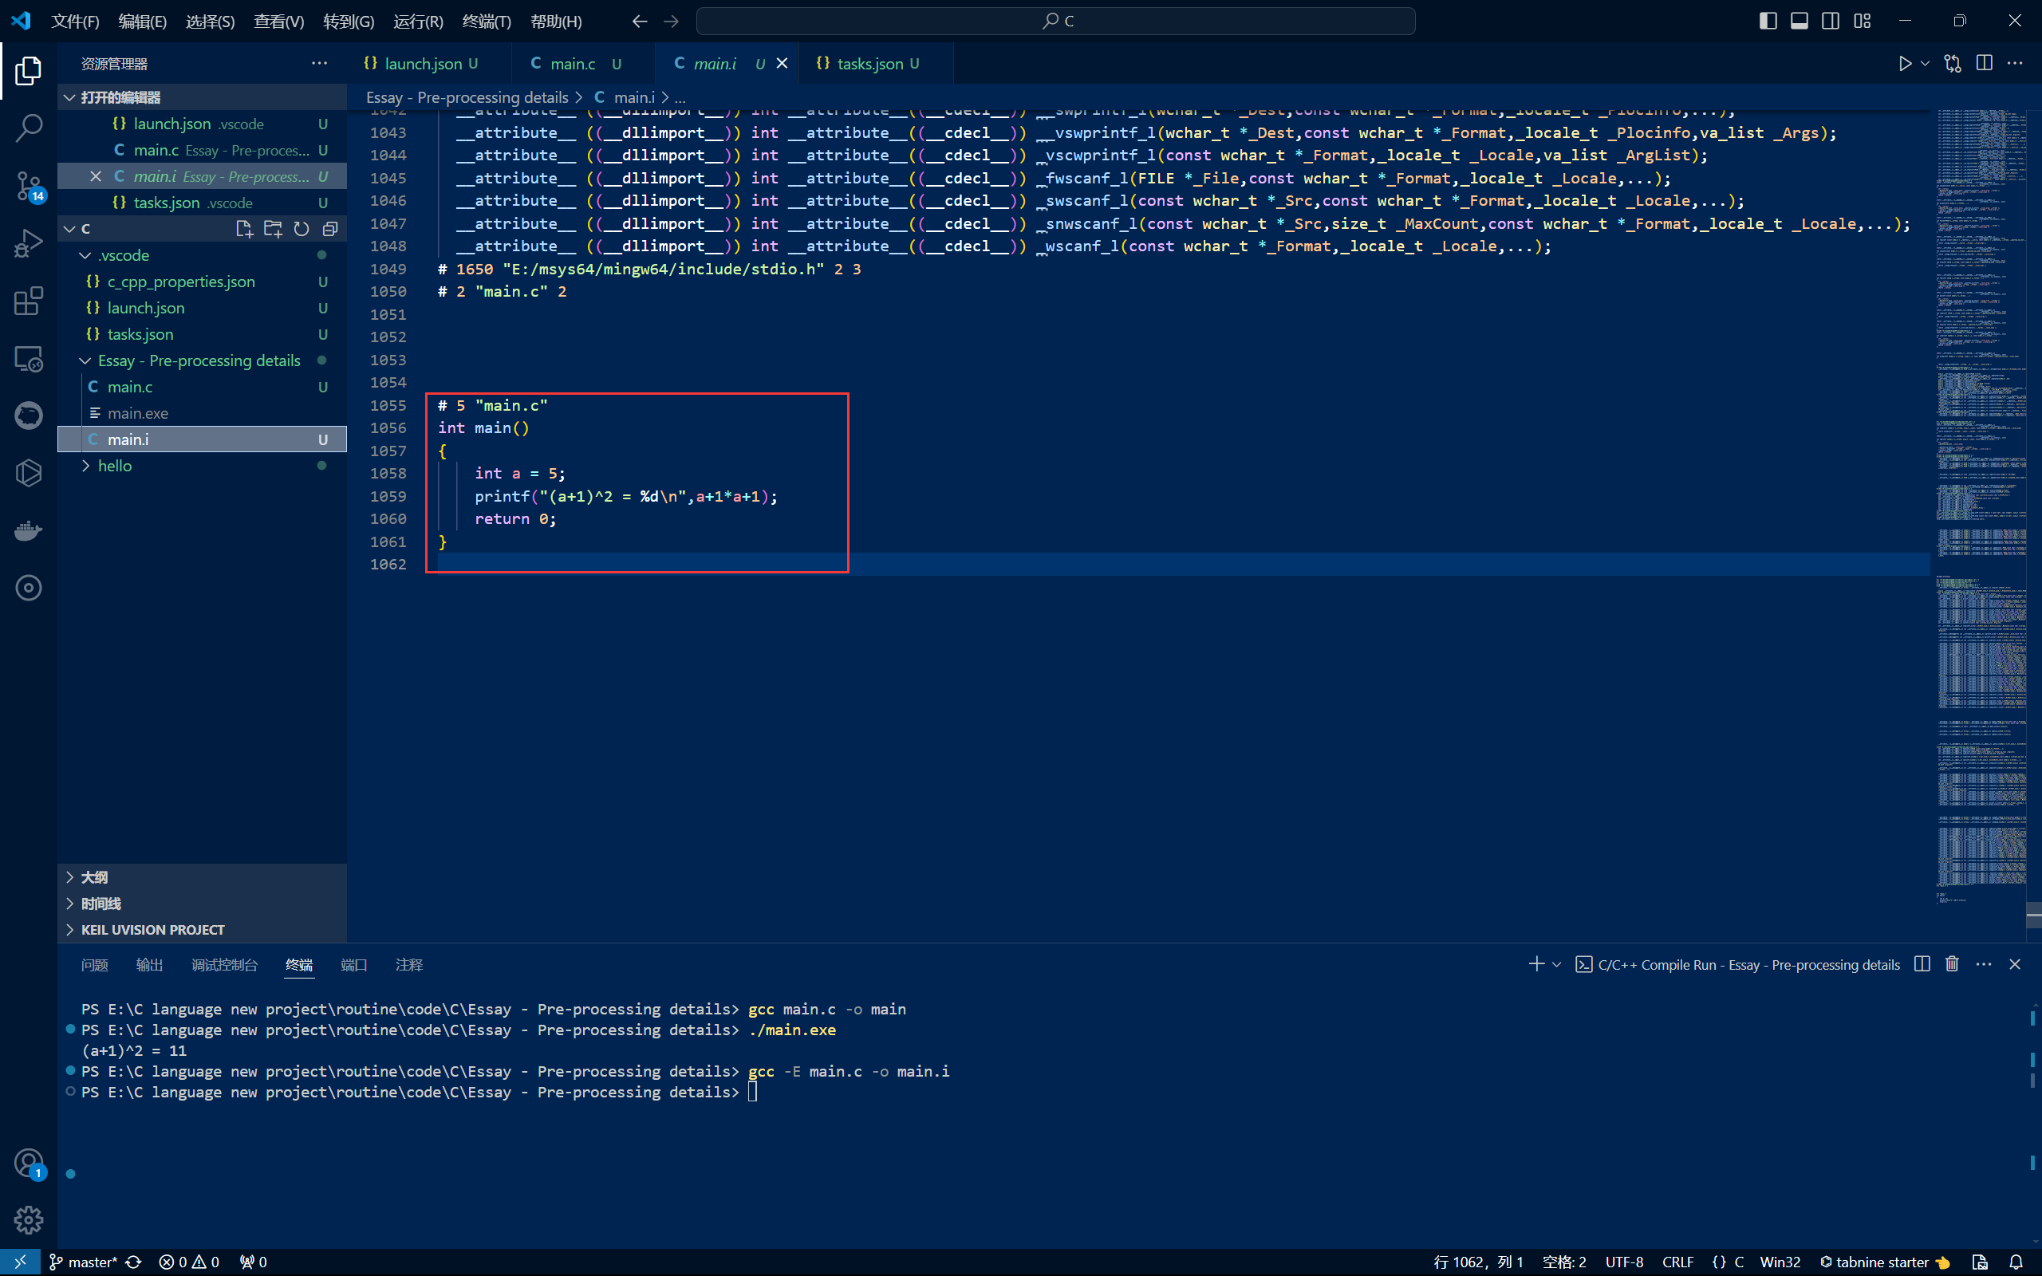Switch to Problems panel tab

pyautogui.click(x=94, y=965)
